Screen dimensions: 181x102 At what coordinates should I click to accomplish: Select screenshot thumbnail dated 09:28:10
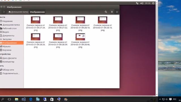[x=80, y=20]
